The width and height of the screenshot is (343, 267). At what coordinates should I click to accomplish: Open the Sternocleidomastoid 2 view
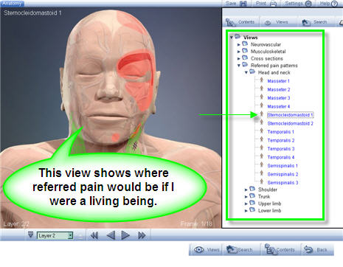290,123
